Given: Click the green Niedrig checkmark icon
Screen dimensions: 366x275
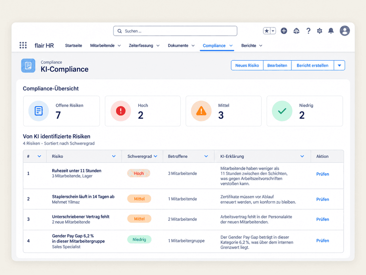Looking at the screenshot, I should 282,111.
